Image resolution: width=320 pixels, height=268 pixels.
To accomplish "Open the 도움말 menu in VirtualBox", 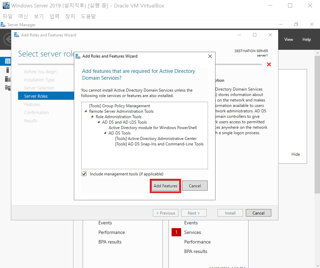I will point(88,16).
